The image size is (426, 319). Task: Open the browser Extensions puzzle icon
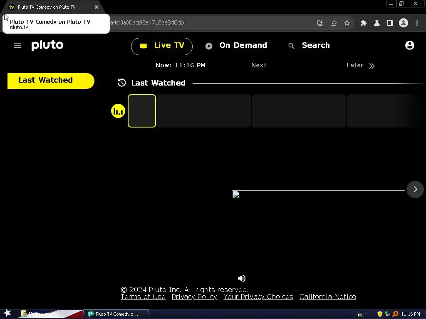point(363,23)
